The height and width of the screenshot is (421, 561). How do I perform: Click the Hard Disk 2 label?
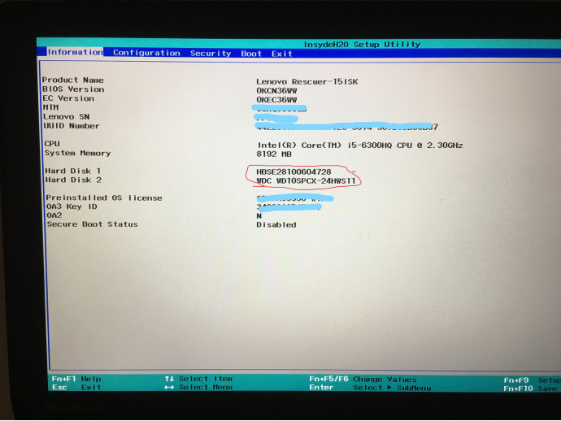[73, 180]
